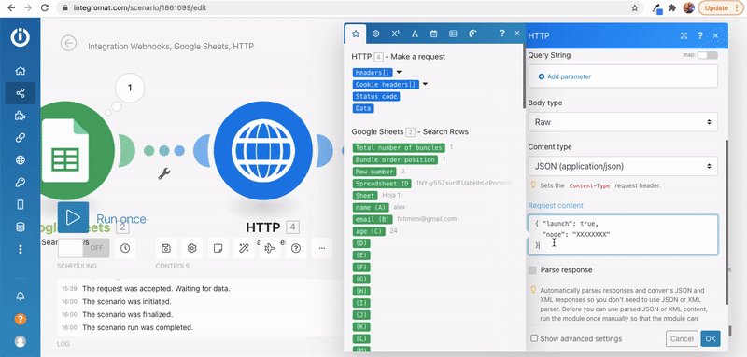Open Webhooks globe icon in sidebar

20,160
